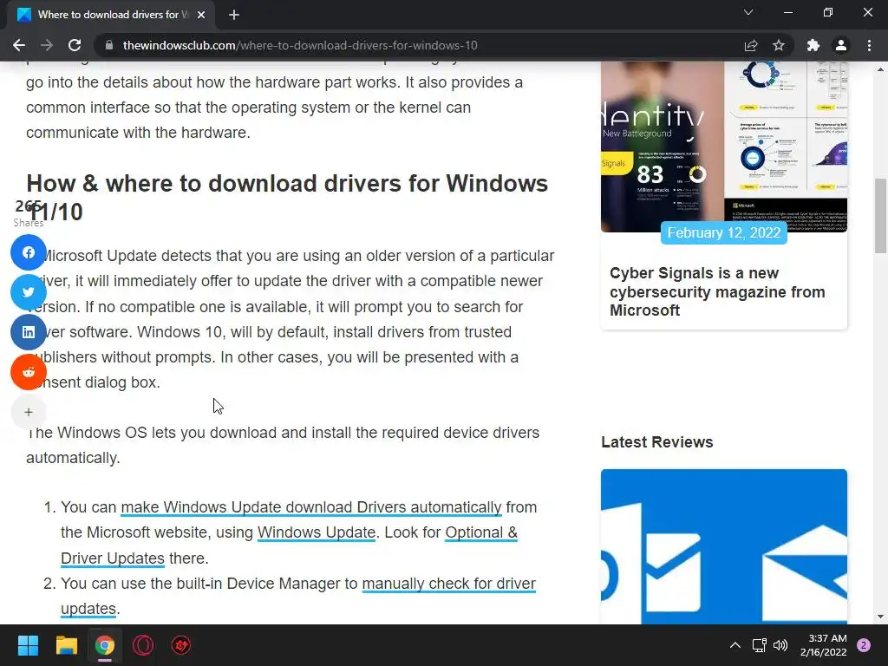Go back using the browser back arrow
This screenshot has width=888, height=666.
point(19,45)
